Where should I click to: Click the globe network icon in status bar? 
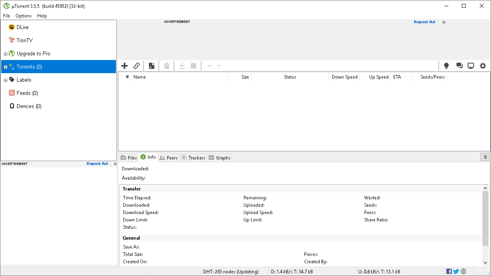tap(463, 271)
